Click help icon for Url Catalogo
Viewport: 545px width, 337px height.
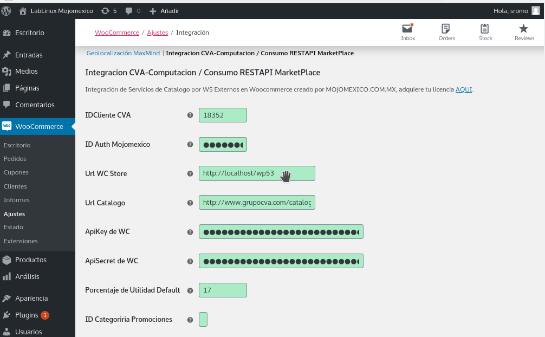[x=190, y=203]
